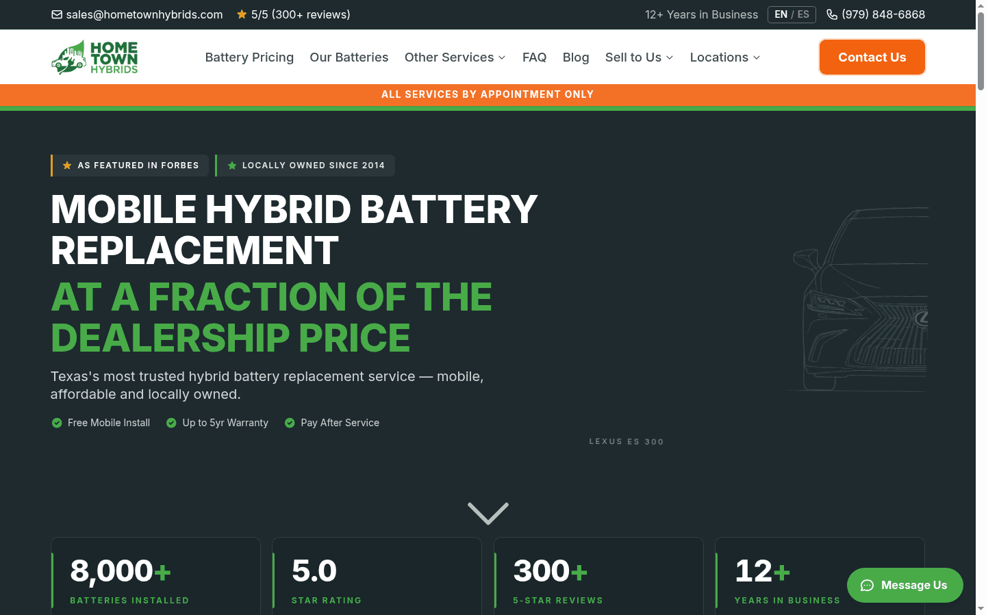The image size is (986, 615).
Task: Expand the Other Services dropdown
Action: pos(455,57)
